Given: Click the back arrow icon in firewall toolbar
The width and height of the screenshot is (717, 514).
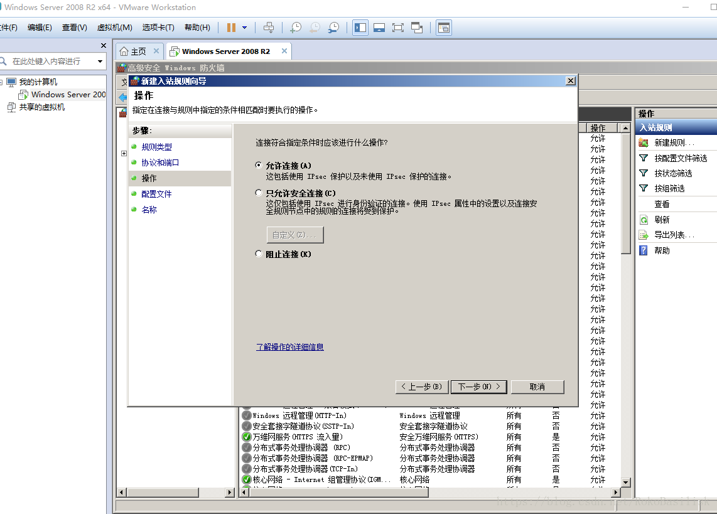Looking at the screenshot, I should pos(122,97).
